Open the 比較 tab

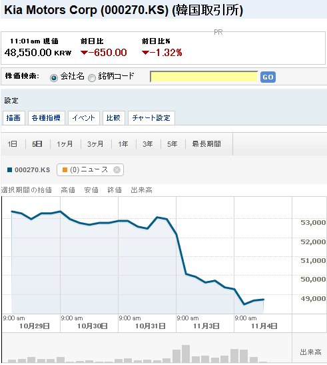tap(114, 118)
